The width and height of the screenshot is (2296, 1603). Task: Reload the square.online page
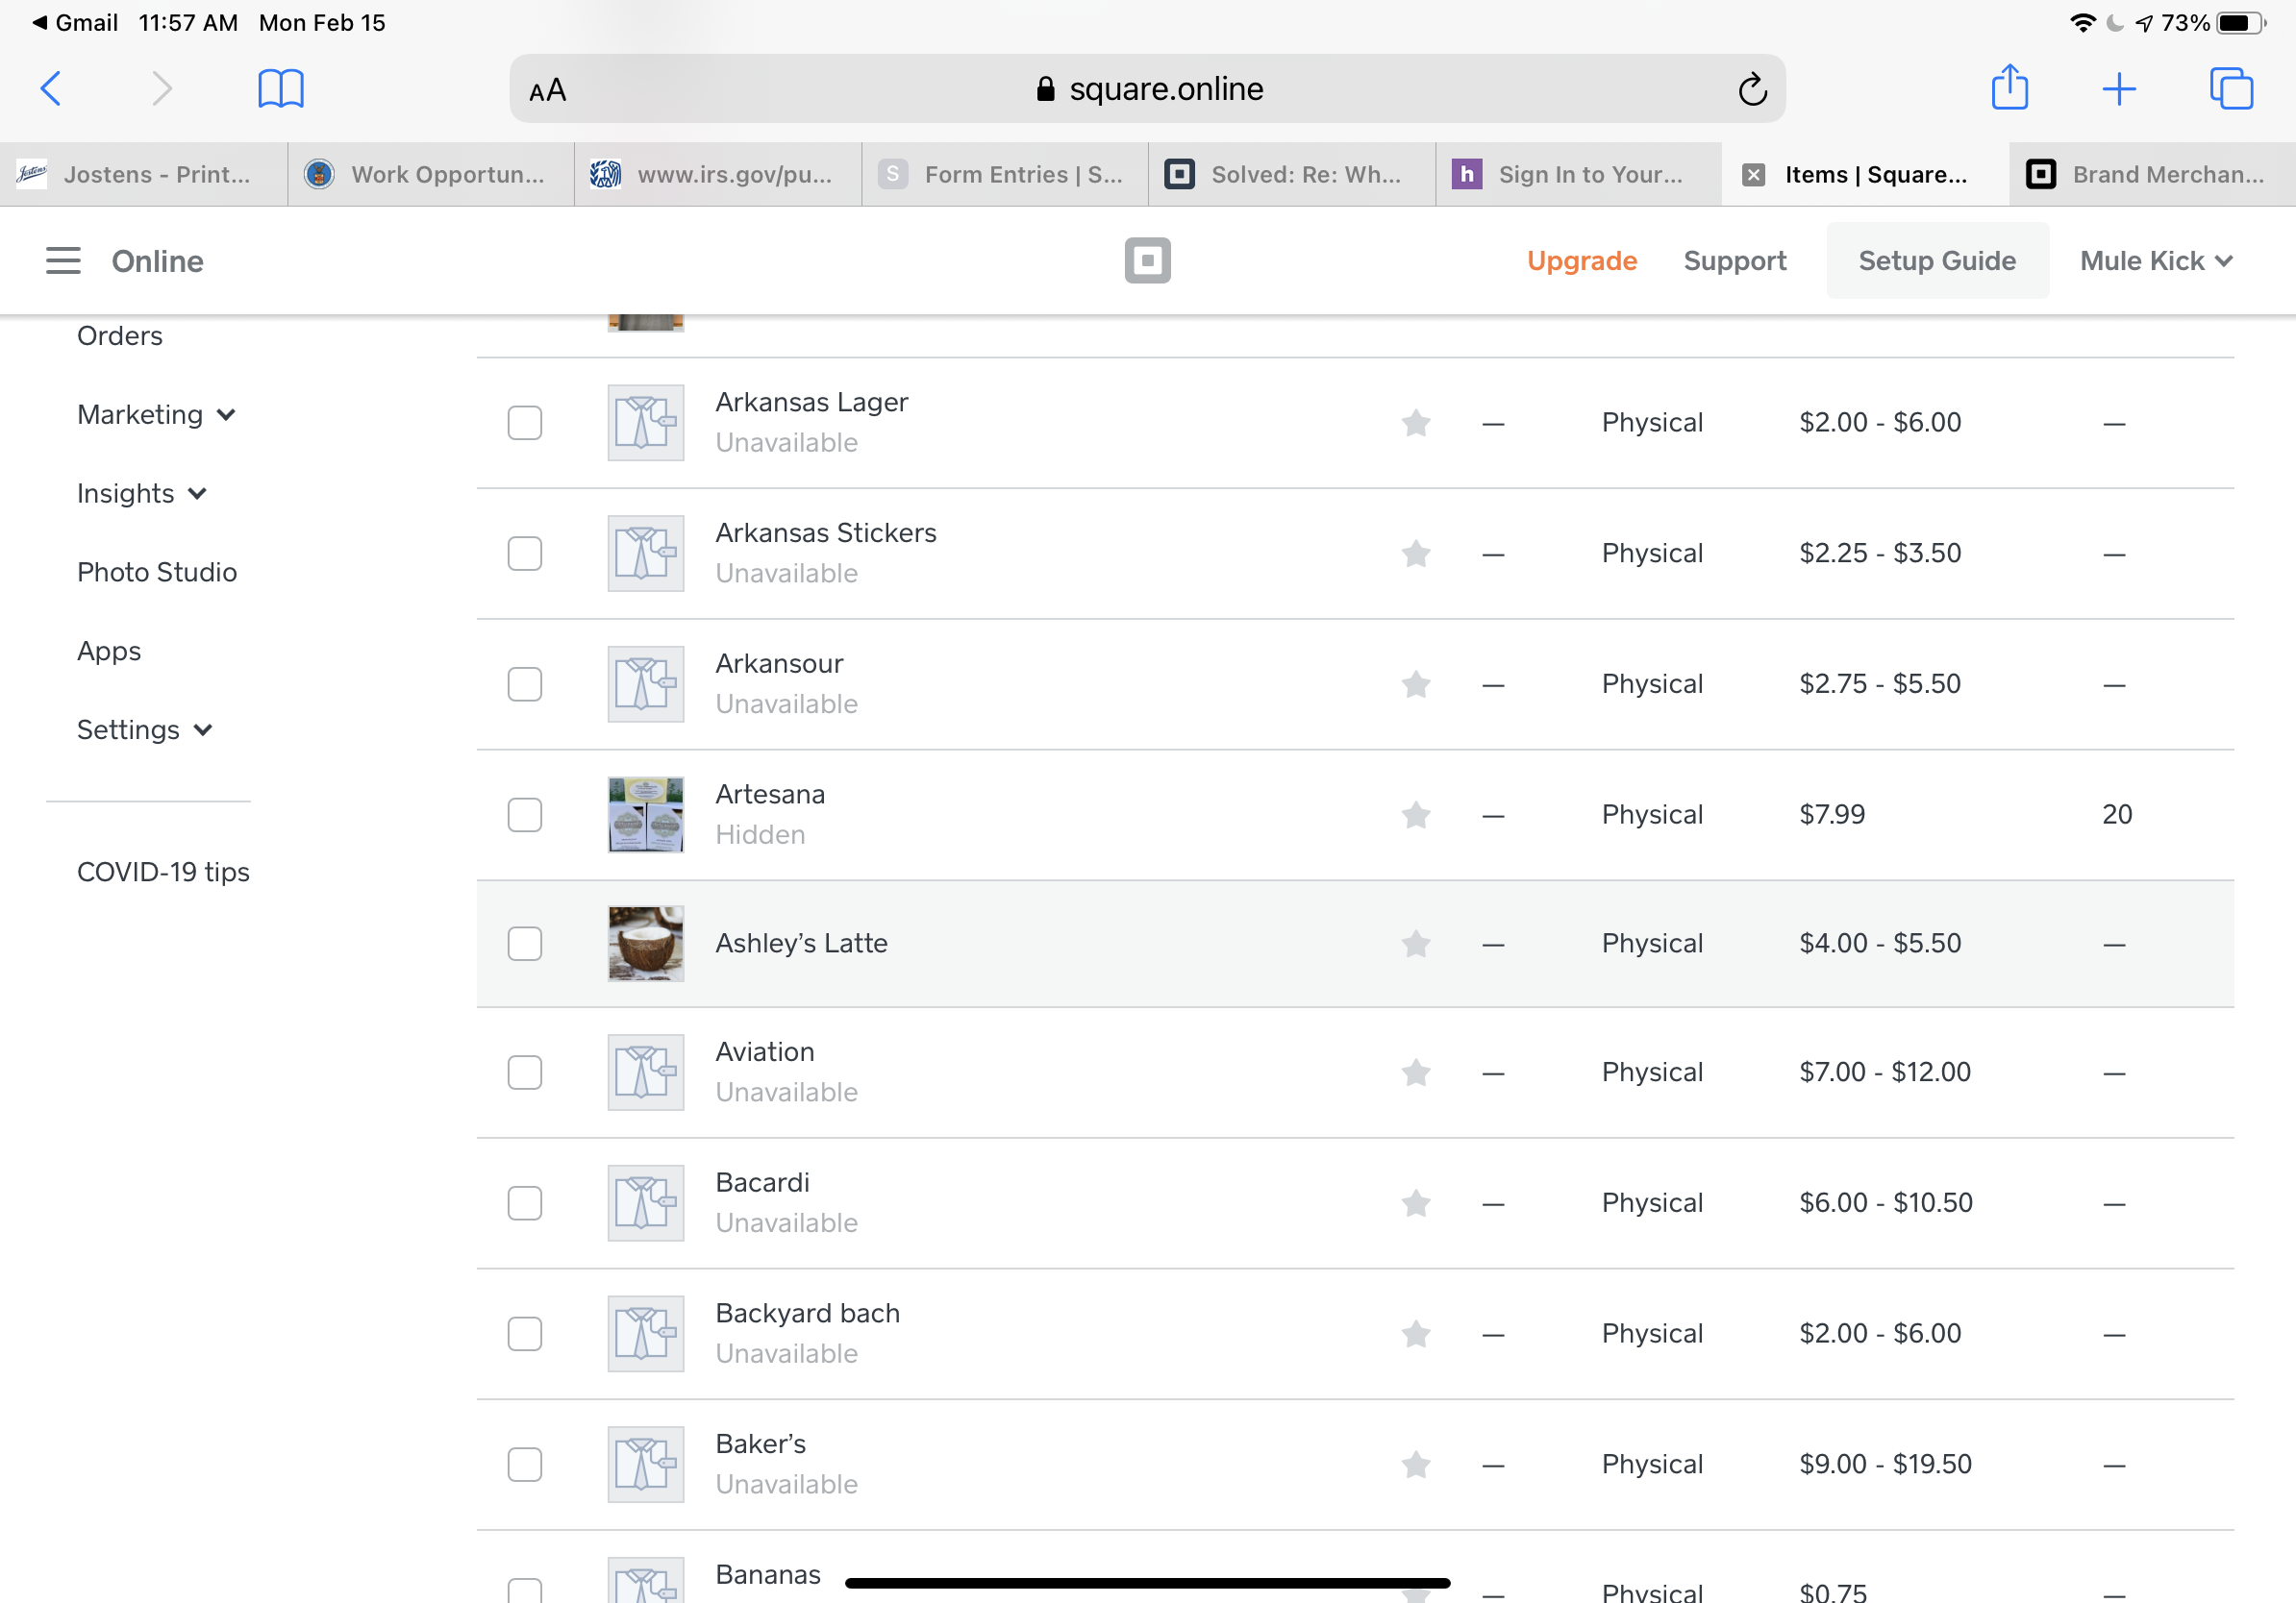tap(1752, 90)
